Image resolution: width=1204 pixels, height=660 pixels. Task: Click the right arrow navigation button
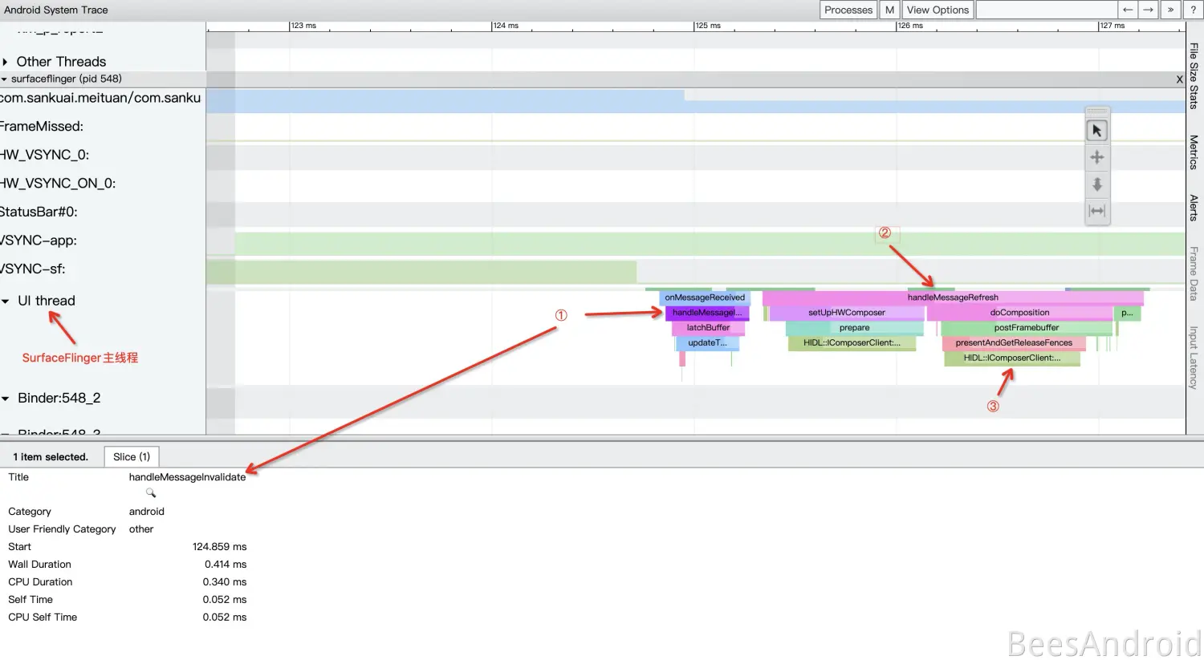pos(1149,10)
